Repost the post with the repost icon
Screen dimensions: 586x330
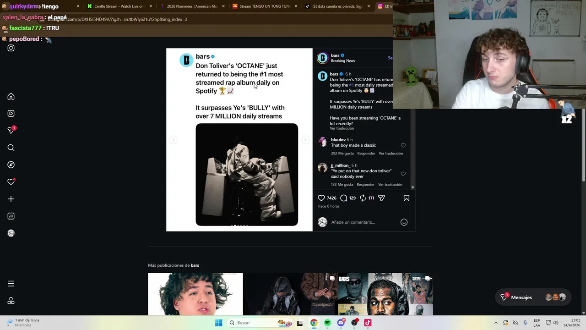363,198
